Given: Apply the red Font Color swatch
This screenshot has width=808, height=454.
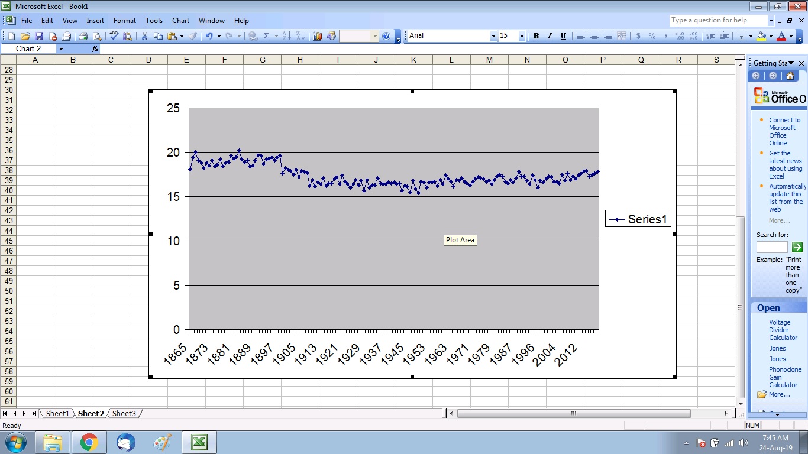Looking at the screenshot, I should (781, 36).
